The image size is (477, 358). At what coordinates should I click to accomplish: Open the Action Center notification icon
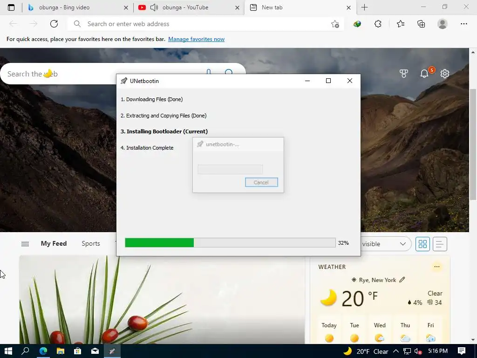[x=462, y=351]
